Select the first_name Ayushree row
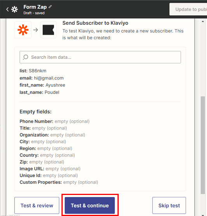The height and width of the screenshot is (216, 207). pos(42,85)
